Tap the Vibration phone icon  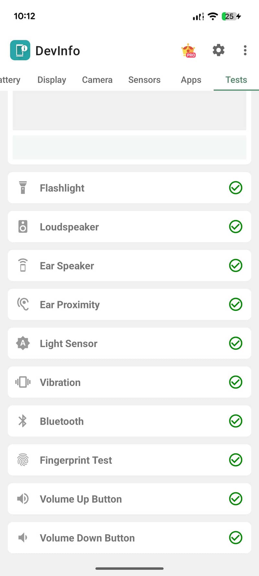click(23, 382)
